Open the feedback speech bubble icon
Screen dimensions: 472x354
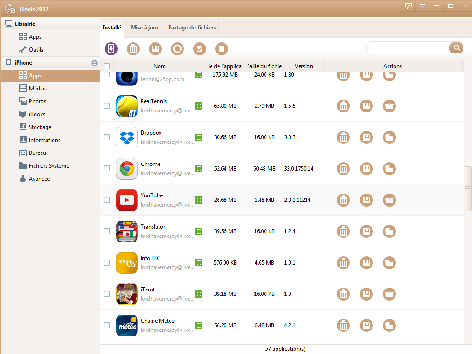pyautogui.click(x=408, y=6)
